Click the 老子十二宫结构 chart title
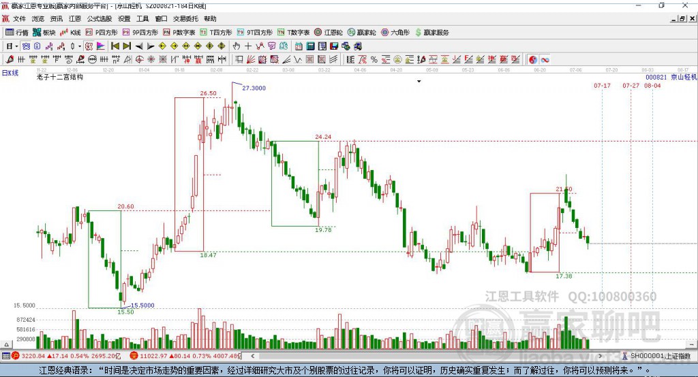 coord(60,77)
